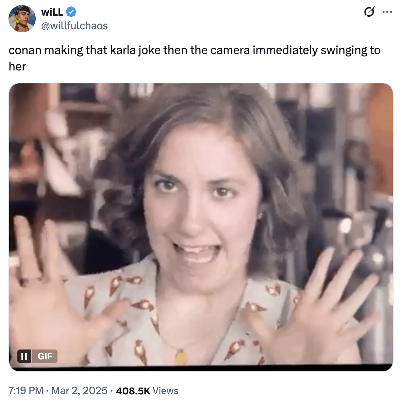Click the GIF label badge
Viewport: 402px width, 407px height.
[45, 356]
